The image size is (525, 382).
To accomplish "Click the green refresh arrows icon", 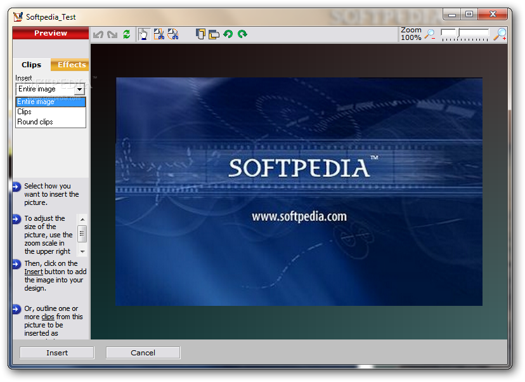I will click(127, 34).
